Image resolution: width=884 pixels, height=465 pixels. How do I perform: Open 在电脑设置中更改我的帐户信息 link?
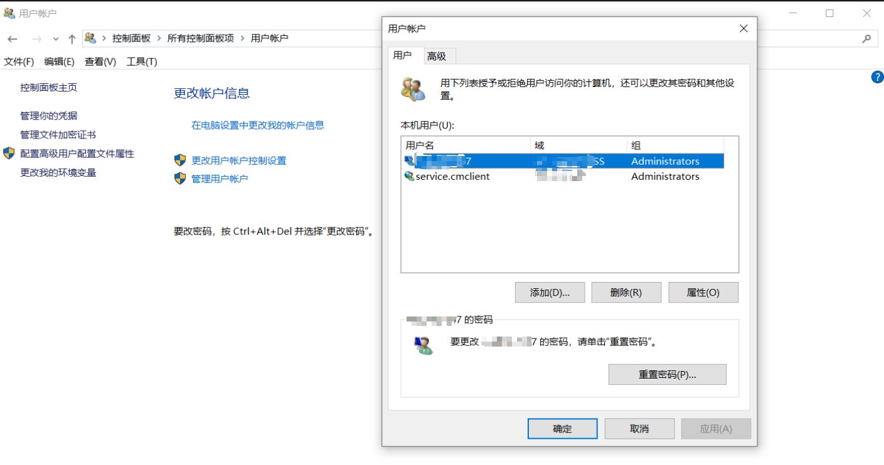pos(258,125)
